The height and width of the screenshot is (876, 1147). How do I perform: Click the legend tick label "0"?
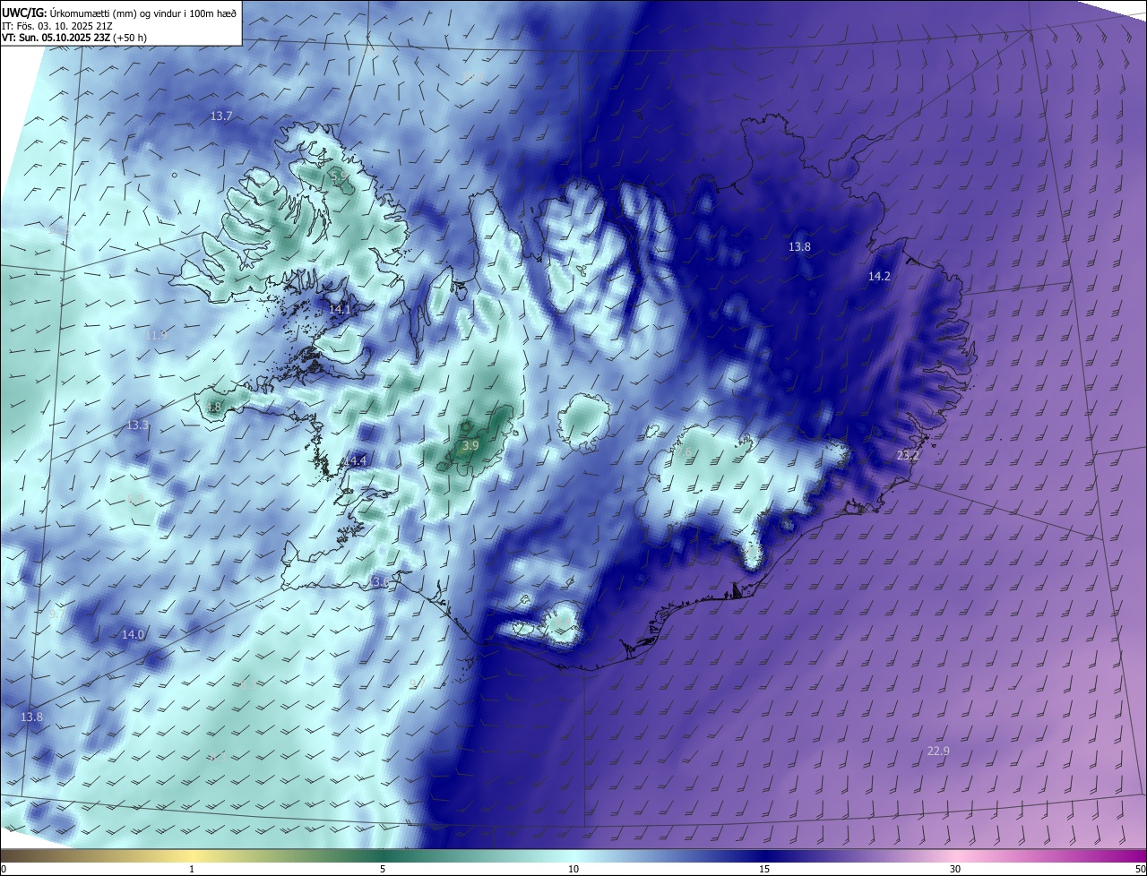[4, 869]
